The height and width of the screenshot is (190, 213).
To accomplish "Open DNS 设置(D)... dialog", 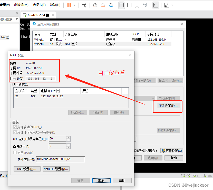I will [27, 169].
